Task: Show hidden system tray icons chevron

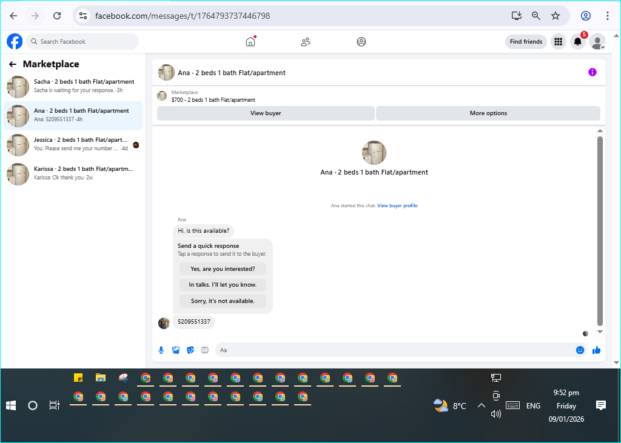Action: (x=481, y=405)
